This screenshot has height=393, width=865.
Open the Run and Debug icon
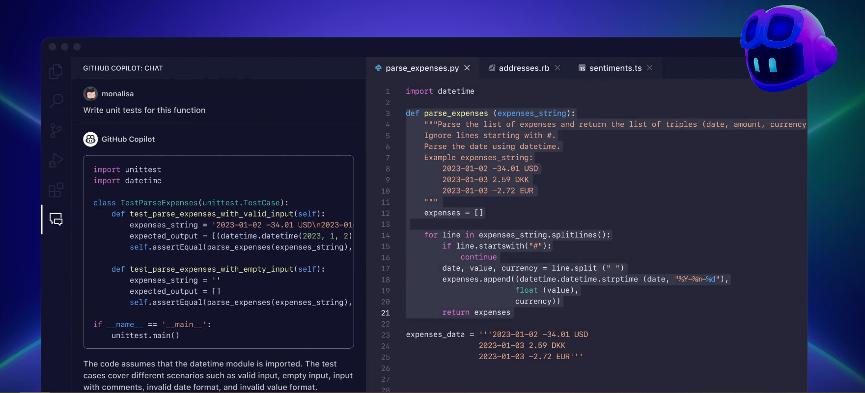click(x=56, y=161)
